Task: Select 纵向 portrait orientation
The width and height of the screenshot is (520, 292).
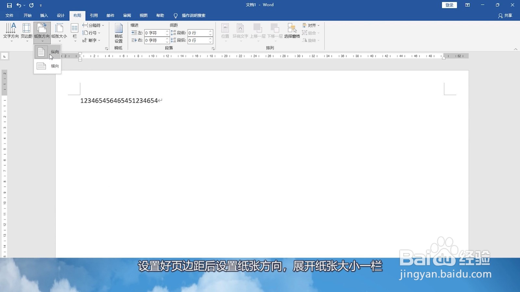Action: pos(47,52)
